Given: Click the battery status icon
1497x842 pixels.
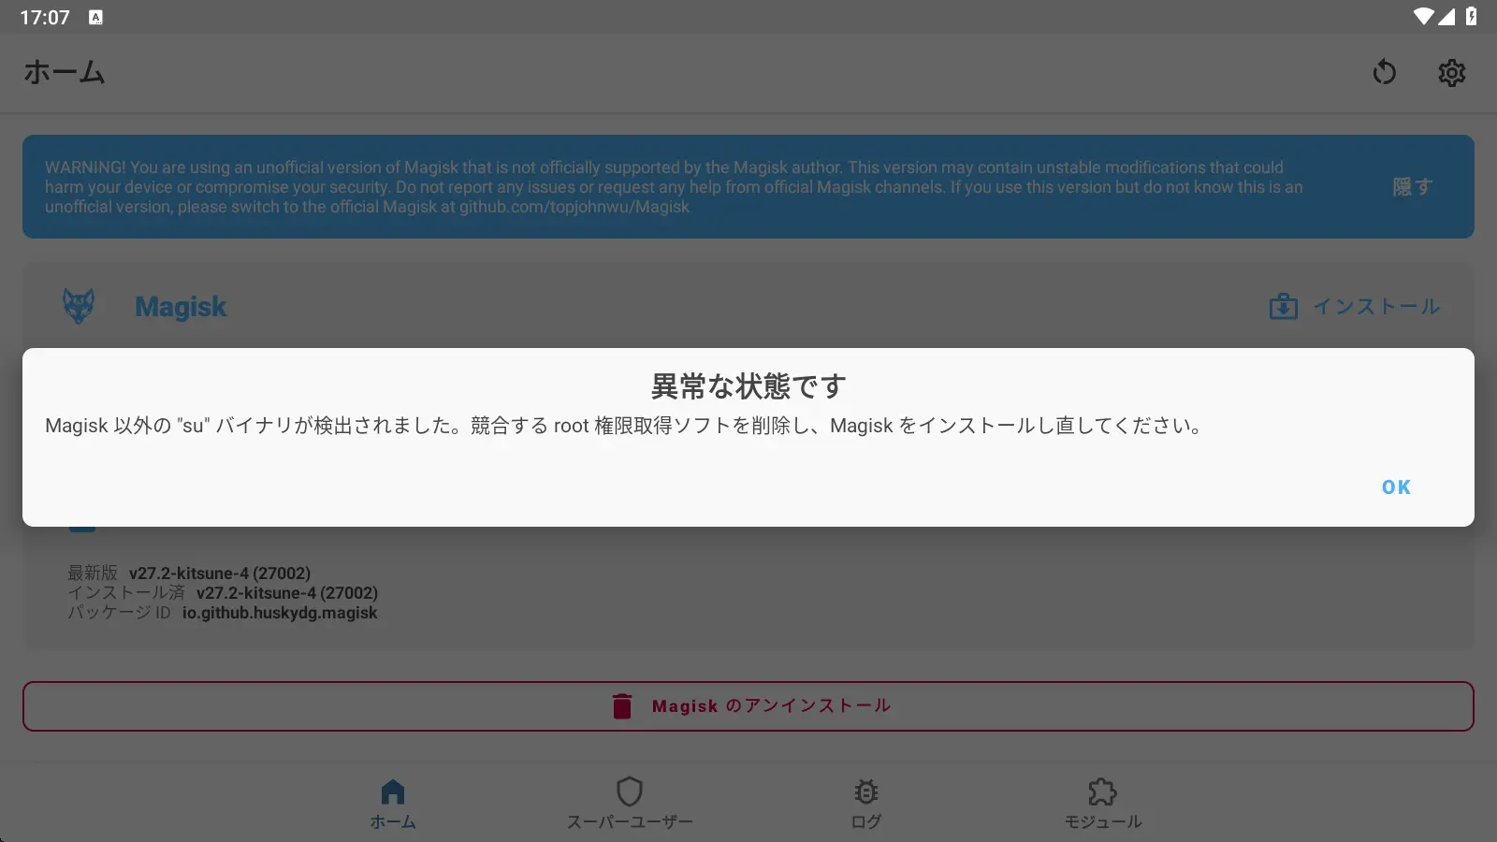Looking at the screenshot, I should (1471, 16).
